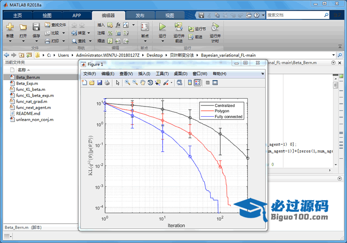Click 查找文件 (Find Files) in ribbon
Viewport: 347px width, 243px height.
pyautogui.click(x=55, y=25)
